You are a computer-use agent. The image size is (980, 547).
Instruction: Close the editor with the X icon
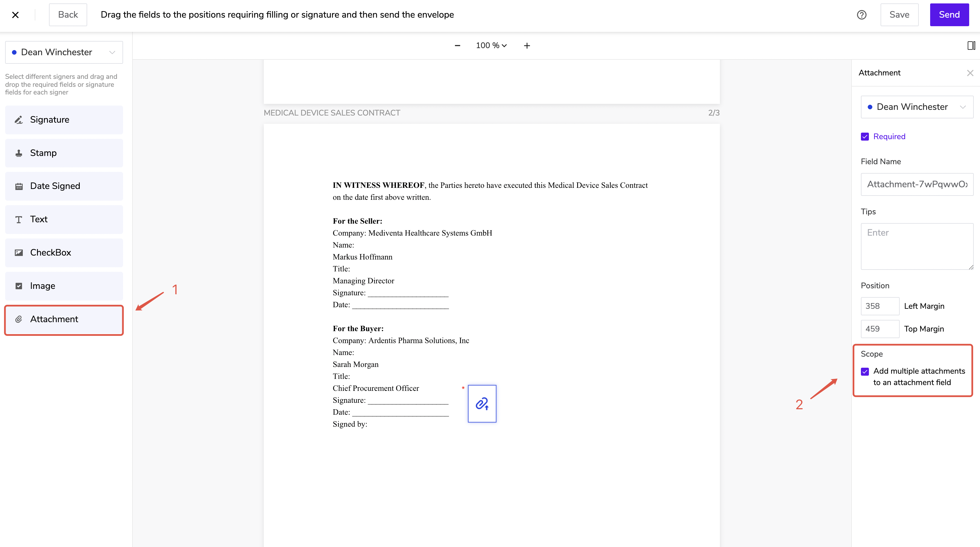coord(15,15)
